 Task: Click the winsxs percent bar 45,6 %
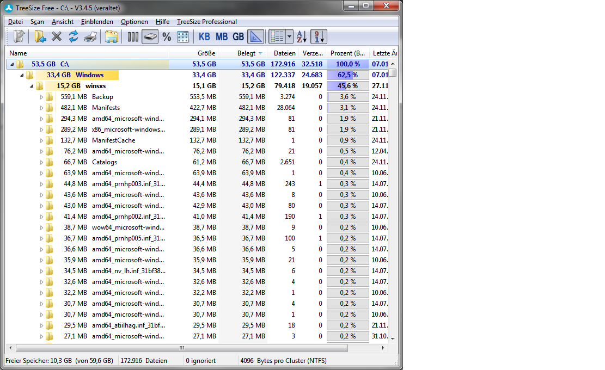(x=347, y=85)
